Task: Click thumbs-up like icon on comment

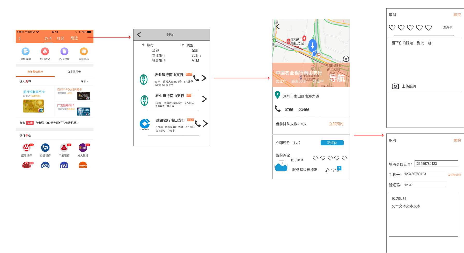Action: [x=327, y=170]
